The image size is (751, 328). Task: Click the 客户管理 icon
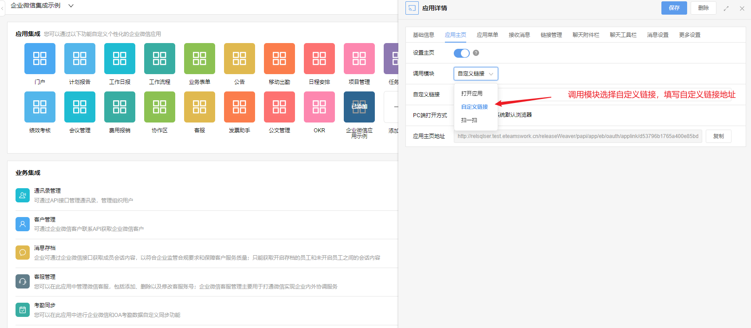click(23, 224)
